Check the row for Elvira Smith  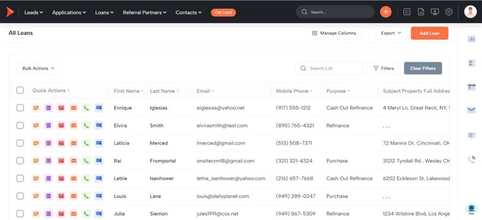pyautogui.click(x=20, y=126)
